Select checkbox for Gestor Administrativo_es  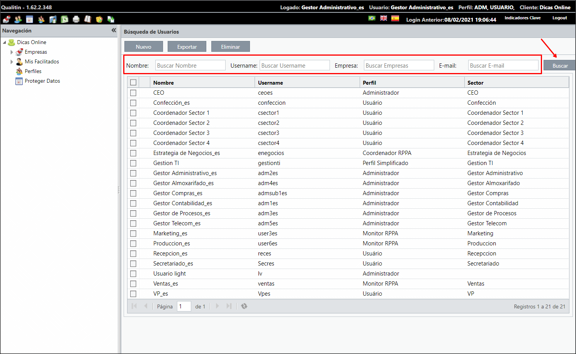[x=133, y=173]
